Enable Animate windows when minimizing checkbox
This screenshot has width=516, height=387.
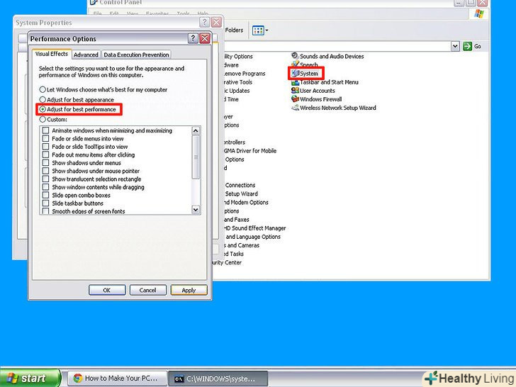pos(46,130)
